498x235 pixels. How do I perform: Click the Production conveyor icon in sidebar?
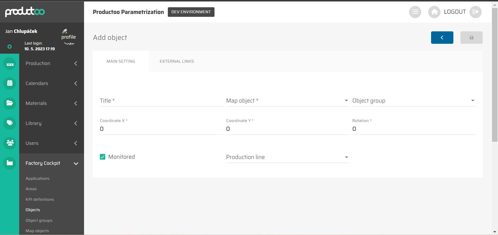[x=10, y=64]
